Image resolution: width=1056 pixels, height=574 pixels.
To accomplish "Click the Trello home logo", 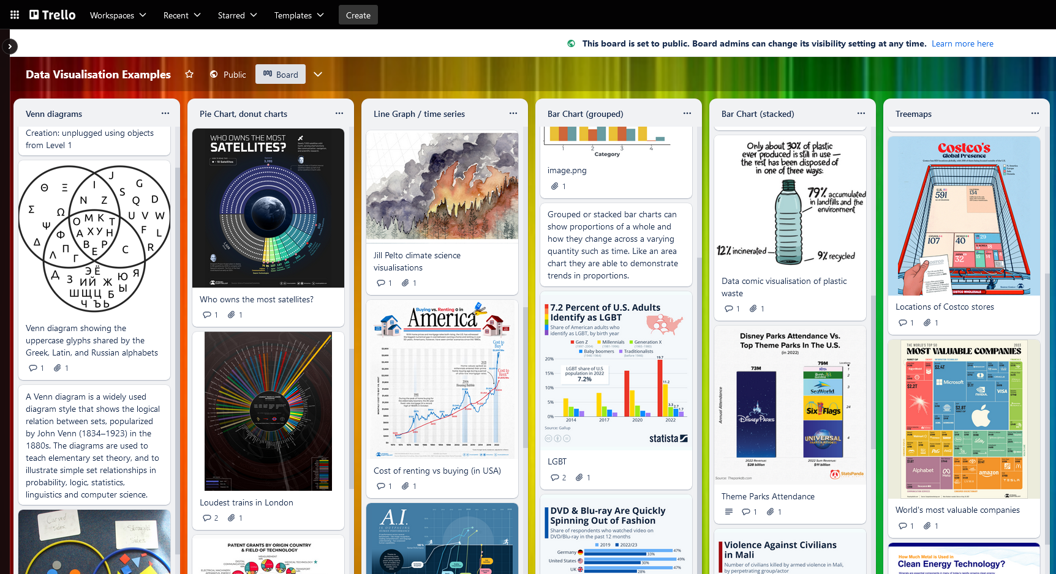I will (x=53, y=15).
